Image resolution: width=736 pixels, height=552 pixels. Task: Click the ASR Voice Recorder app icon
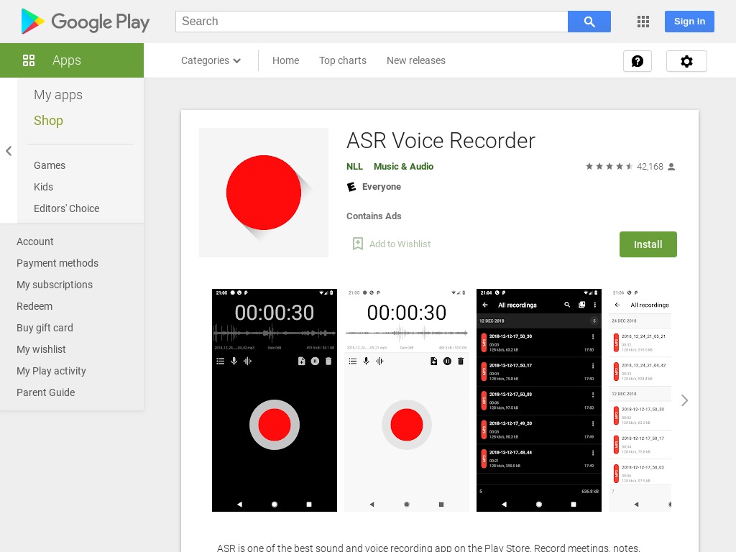point(264,193)
